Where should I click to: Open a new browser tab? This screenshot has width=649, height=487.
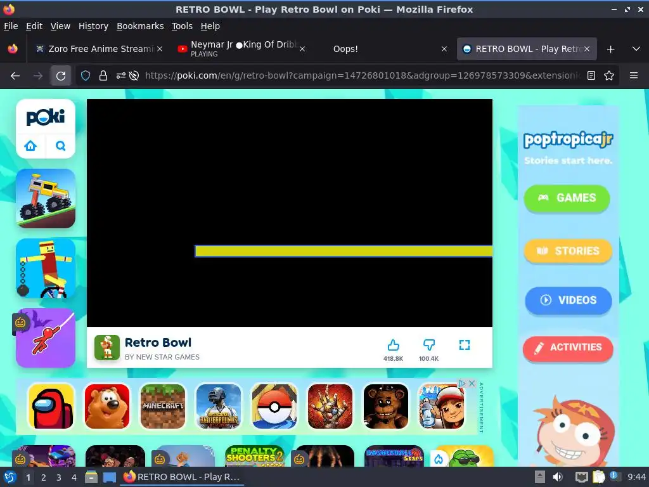pyautogui.click(x=610, y=49)
